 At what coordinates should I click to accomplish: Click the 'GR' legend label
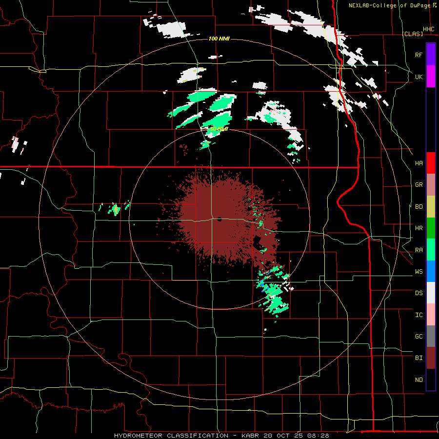(x=419, y=185)
